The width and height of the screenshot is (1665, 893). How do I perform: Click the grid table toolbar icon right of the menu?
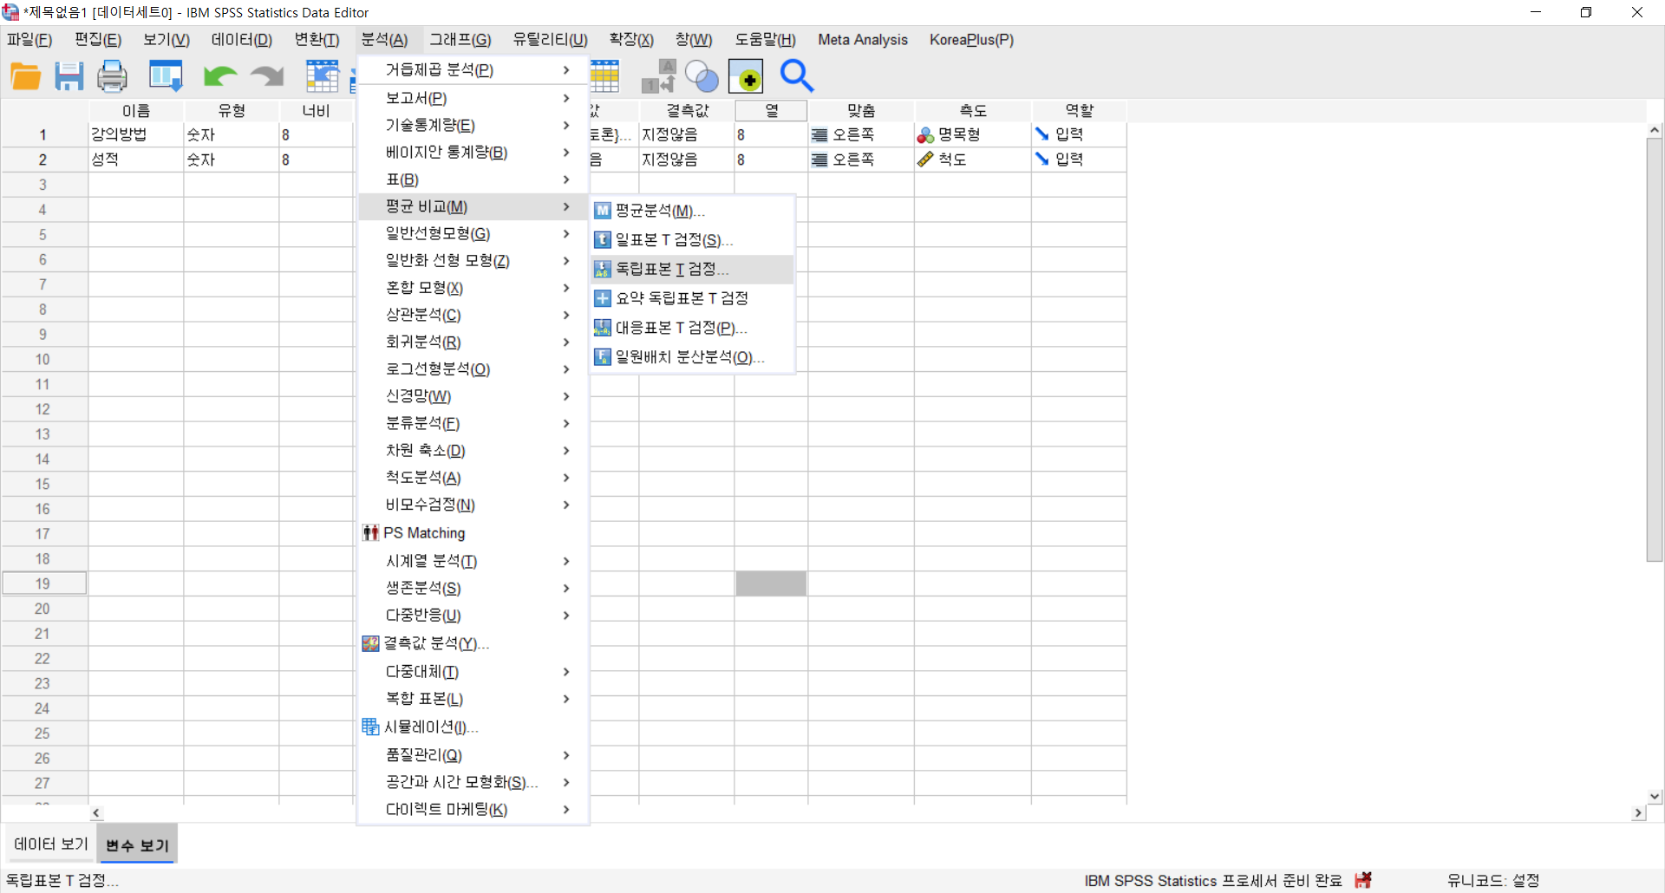pos(604,77)
